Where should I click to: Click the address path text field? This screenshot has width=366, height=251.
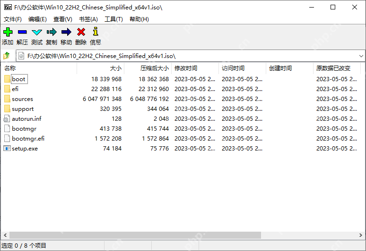[x=190, y=56]
